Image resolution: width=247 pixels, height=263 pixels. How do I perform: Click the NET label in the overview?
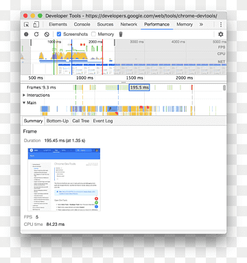pos(222,62)
